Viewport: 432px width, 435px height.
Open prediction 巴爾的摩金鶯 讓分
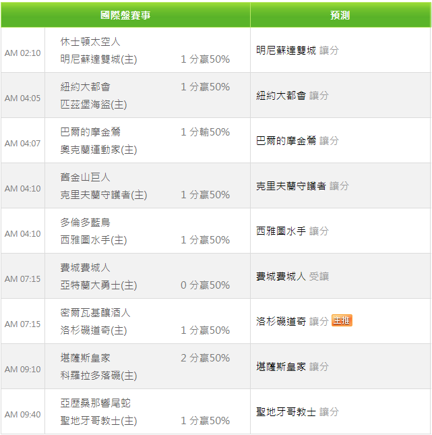click(x=297, y=141)
